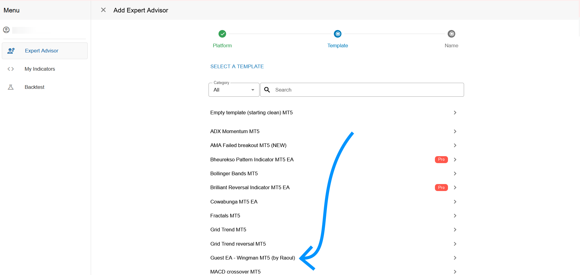This screenshot has width=580, height=275.
Task: Click the Backtest flask icon
Action: [11, 87]
